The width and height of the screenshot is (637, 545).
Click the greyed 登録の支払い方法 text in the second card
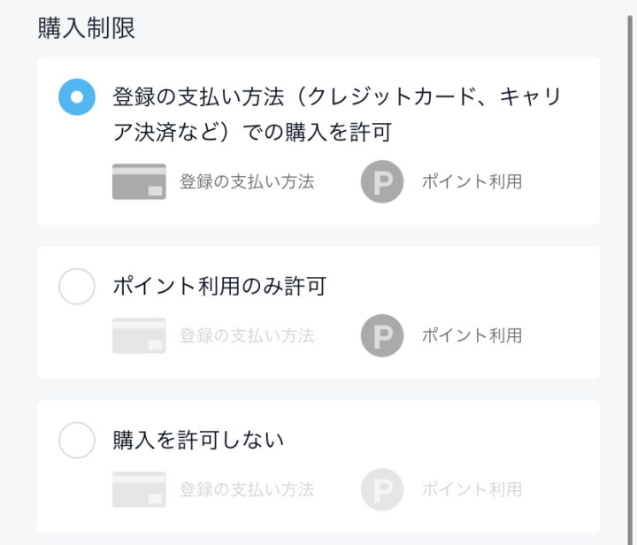click(x=247, y=335)
